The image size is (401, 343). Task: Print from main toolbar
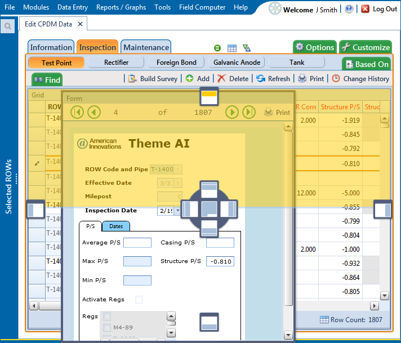pos(311,78)
